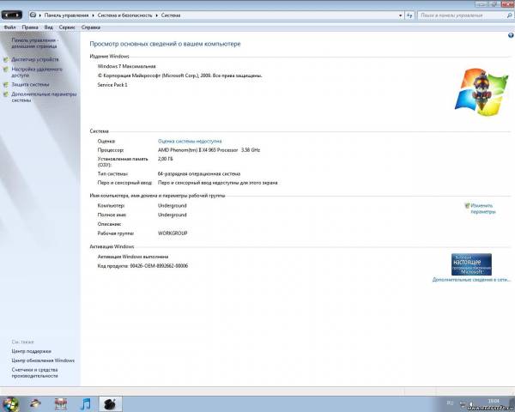
Task: Open Центр обновления Windows link
Action: click(x=43, y=360)
